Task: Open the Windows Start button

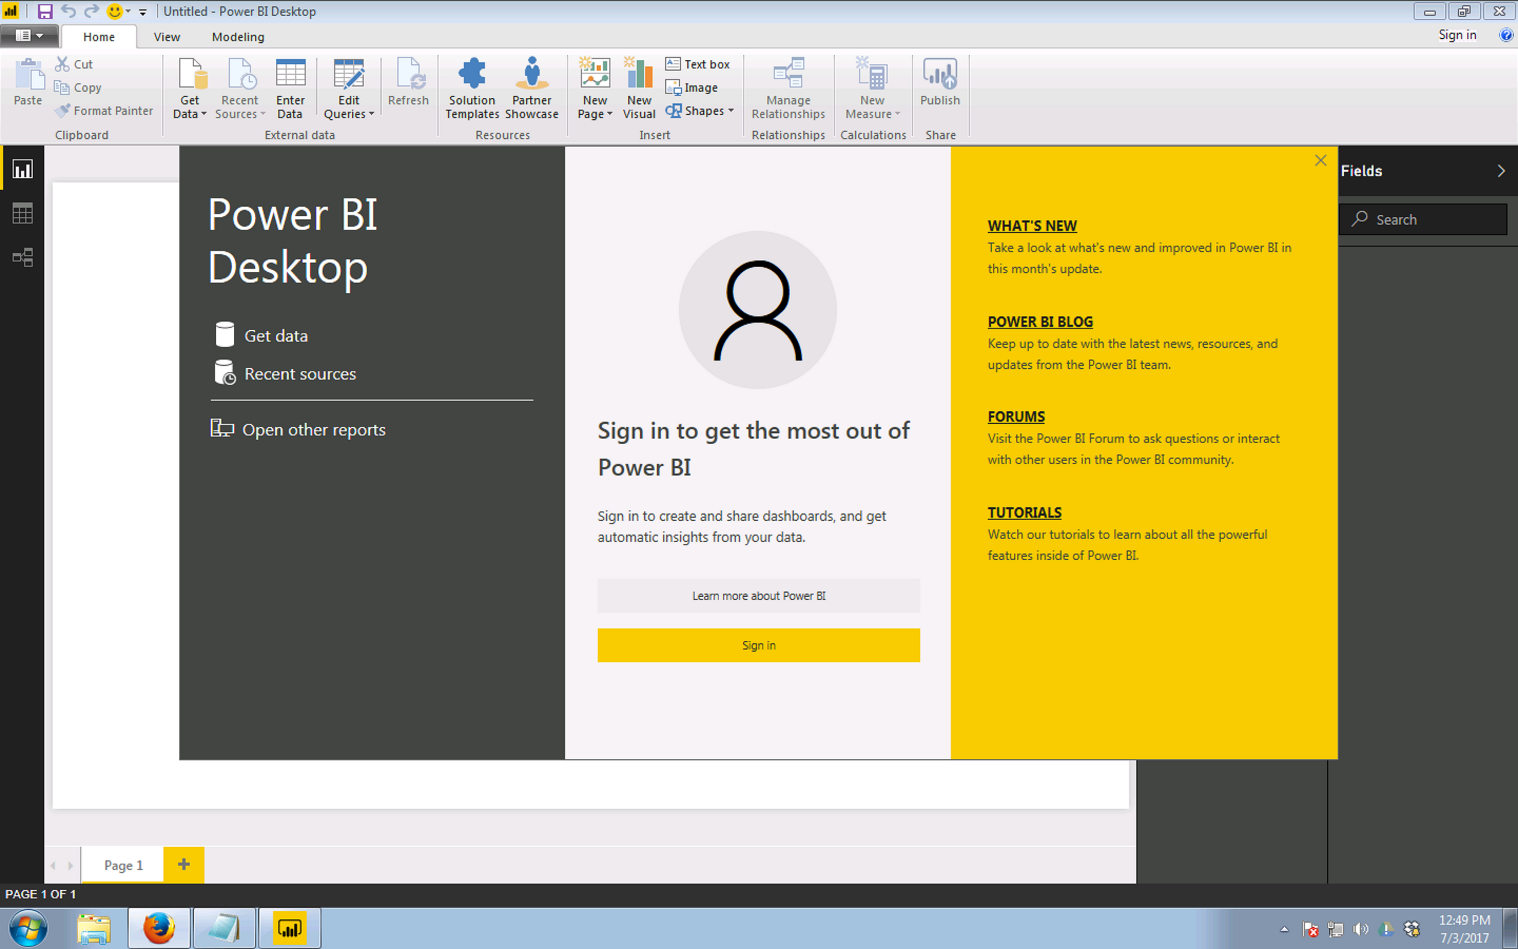Action: (x=29, y=929)
